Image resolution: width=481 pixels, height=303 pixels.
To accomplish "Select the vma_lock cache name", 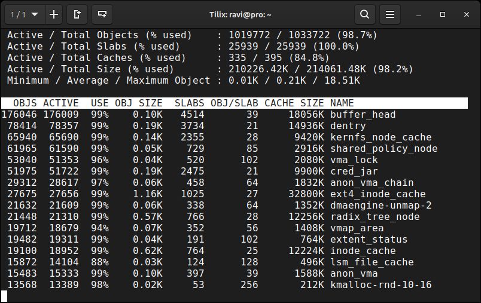I will (354, 160).
